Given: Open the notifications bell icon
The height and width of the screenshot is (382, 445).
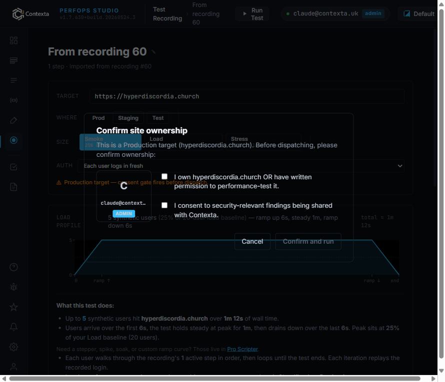Looking at the screenshot, I should (13, 327).
